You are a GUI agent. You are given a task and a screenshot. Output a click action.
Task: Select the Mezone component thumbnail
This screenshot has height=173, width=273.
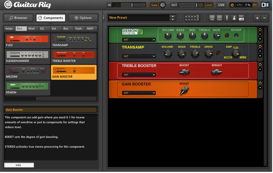(27, 72)
